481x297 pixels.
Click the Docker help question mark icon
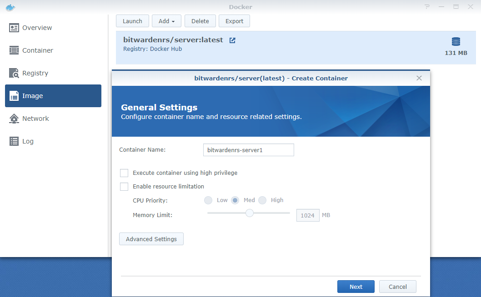pos(427,7)
